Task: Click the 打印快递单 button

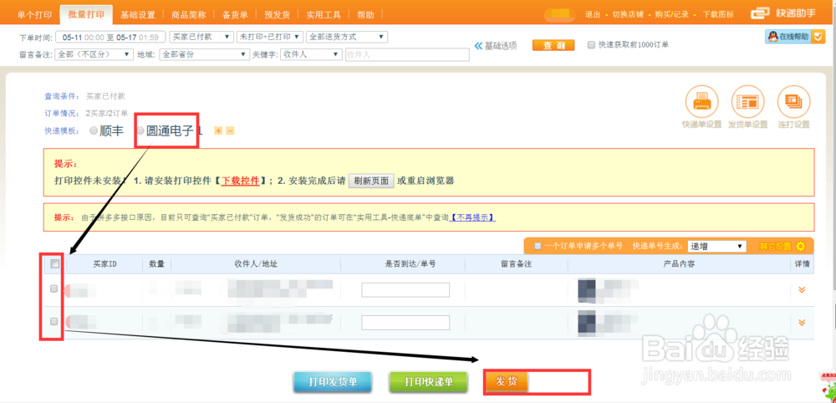Action: coord(429,381)
